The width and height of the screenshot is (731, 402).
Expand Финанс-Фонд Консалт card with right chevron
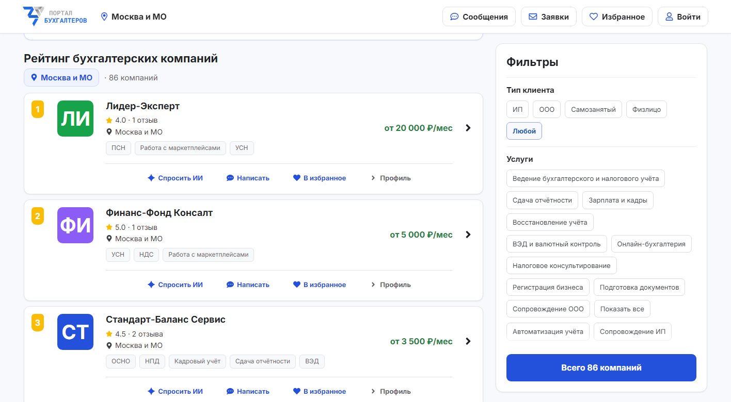[468, 234]
